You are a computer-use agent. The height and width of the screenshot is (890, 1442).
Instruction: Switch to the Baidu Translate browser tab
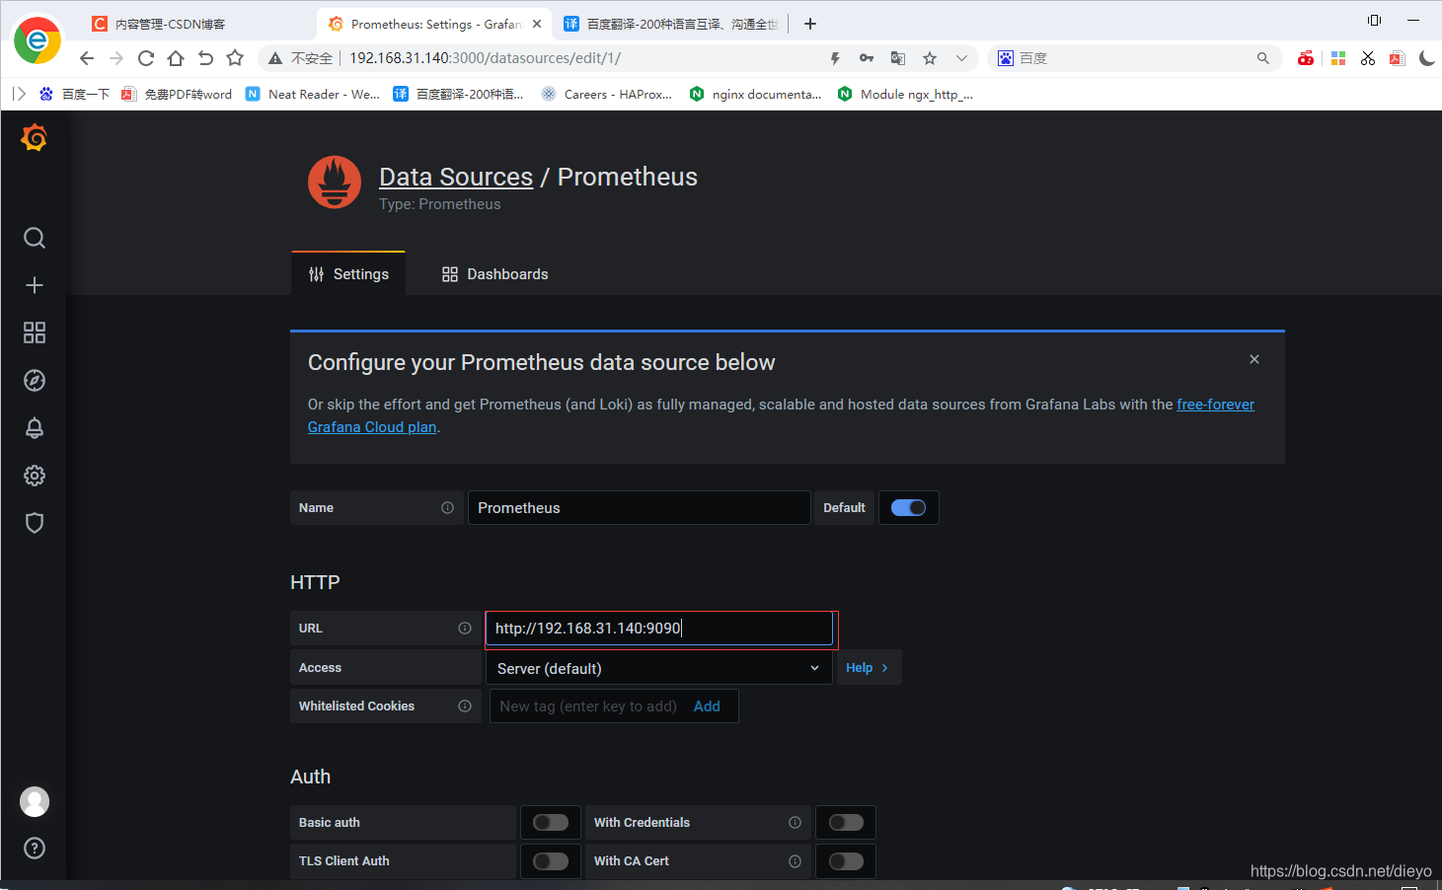pyautogui.click(x=671, y=24)
